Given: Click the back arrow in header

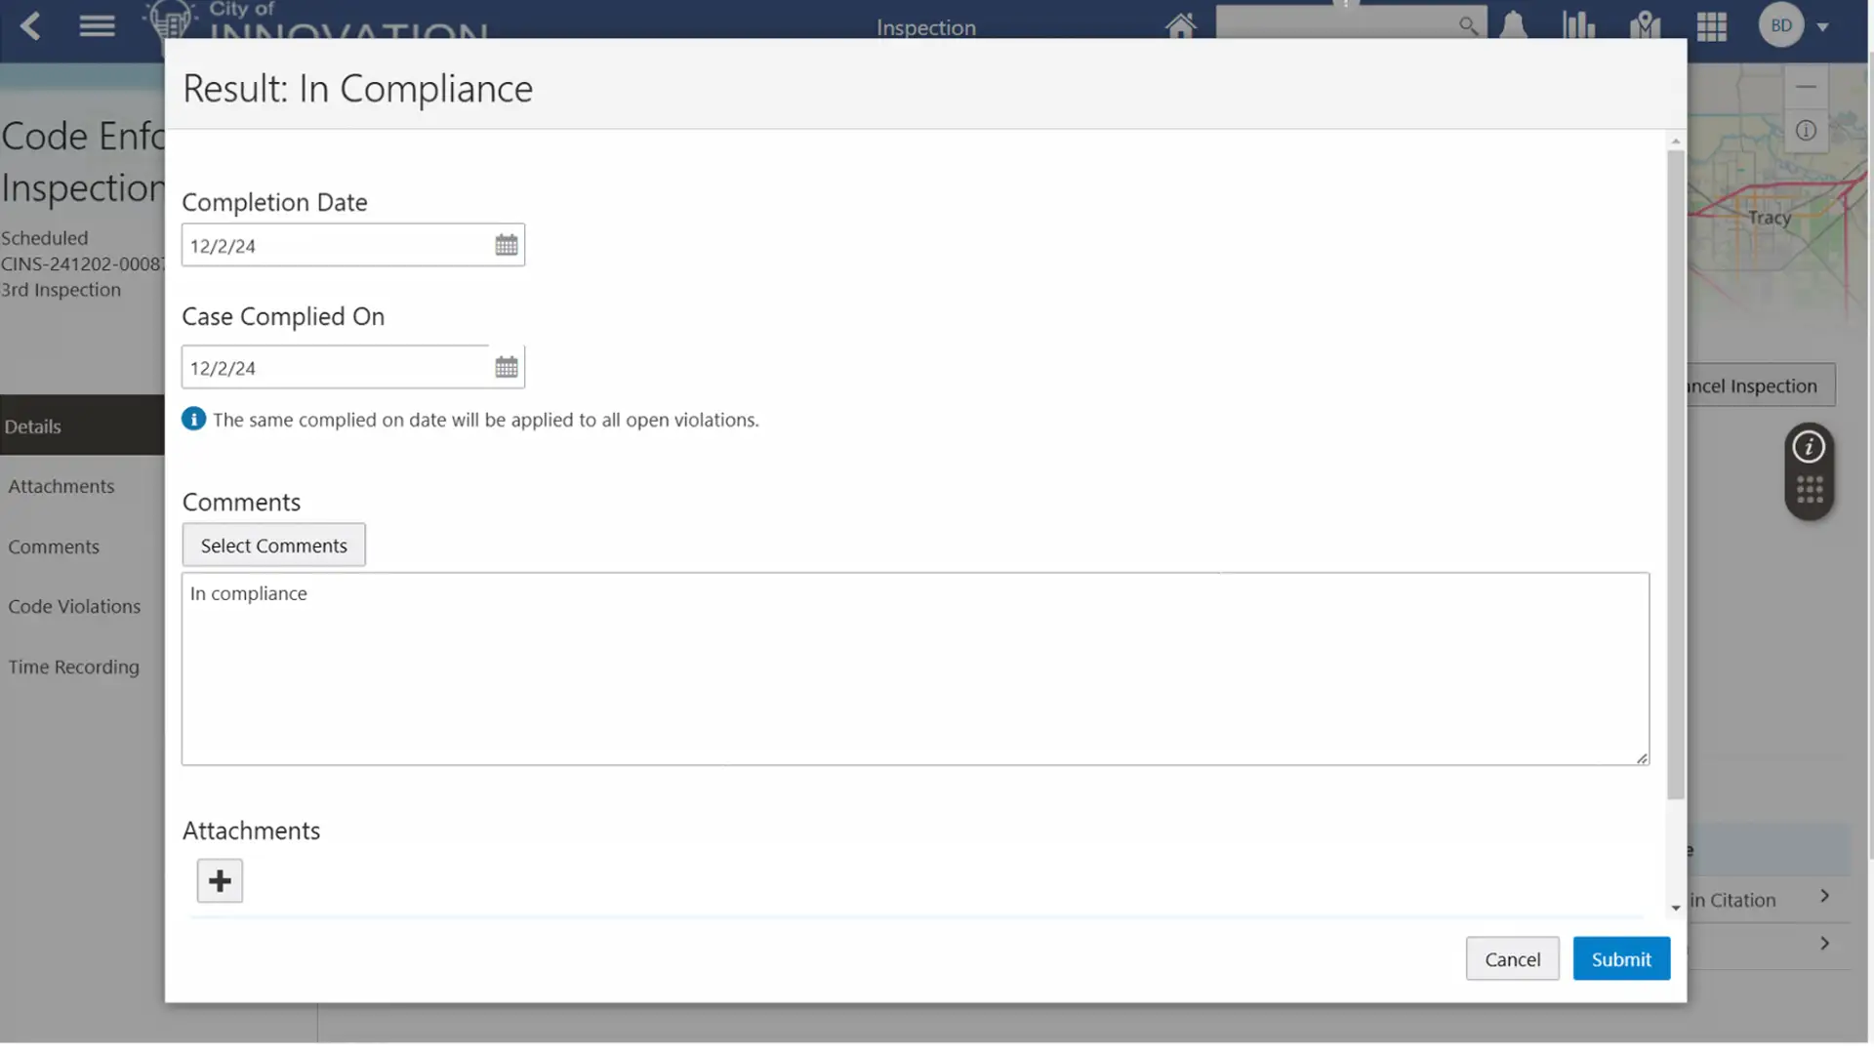Looking at the screenshot, I should (30, 25).
